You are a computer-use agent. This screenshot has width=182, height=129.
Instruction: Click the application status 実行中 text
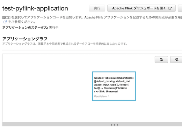point(54,28)
